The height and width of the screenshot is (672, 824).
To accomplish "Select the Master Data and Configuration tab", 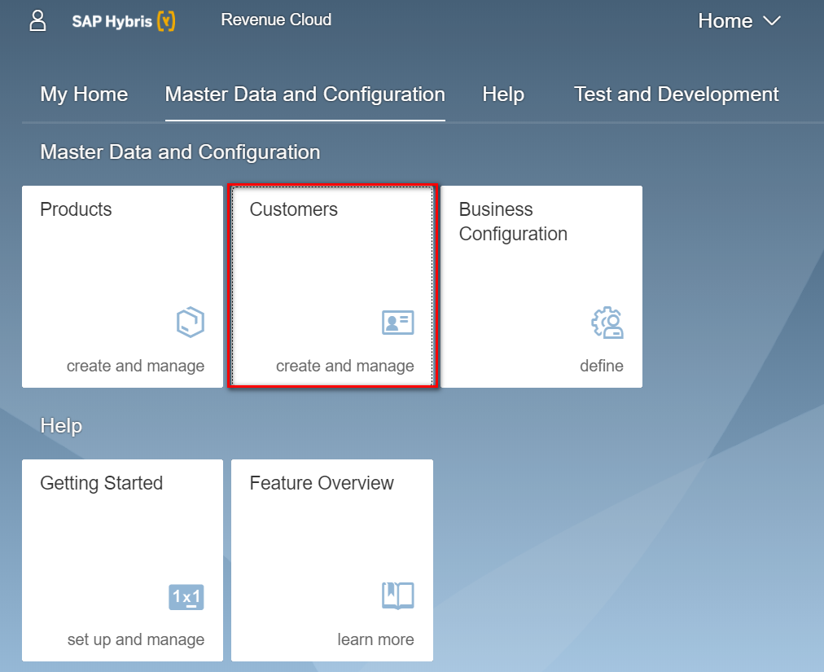I will [x=305, y=94].
